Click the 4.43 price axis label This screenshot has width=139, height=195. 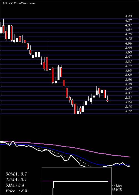(x=128, y=16)
